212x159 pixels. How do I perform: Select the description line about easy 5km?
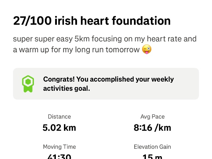105,39
